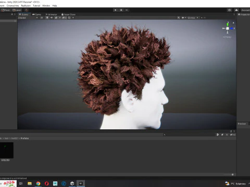Open the scene camera settings icon
This screenshot has width=250, height=187.
click(183, 18)
